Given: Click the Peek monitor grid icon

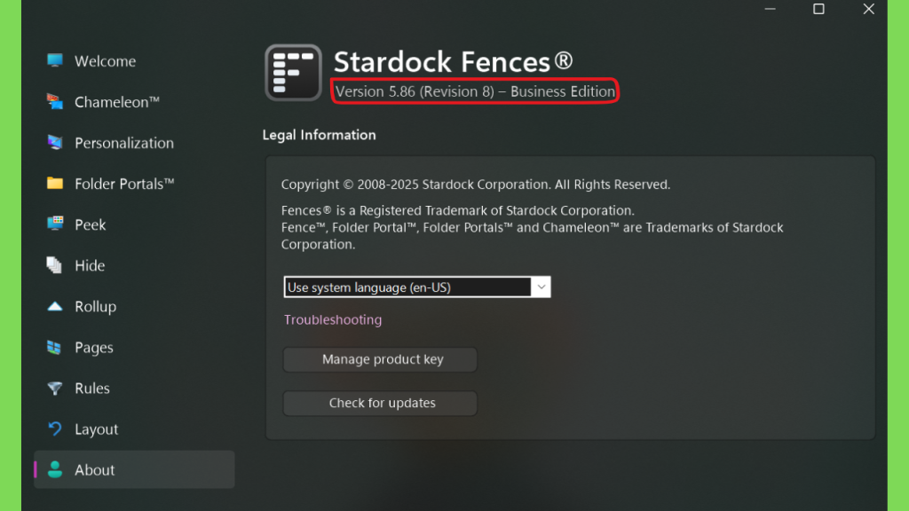Looking at the screenshot, I should pyautogui.click(x=55, y=224).
